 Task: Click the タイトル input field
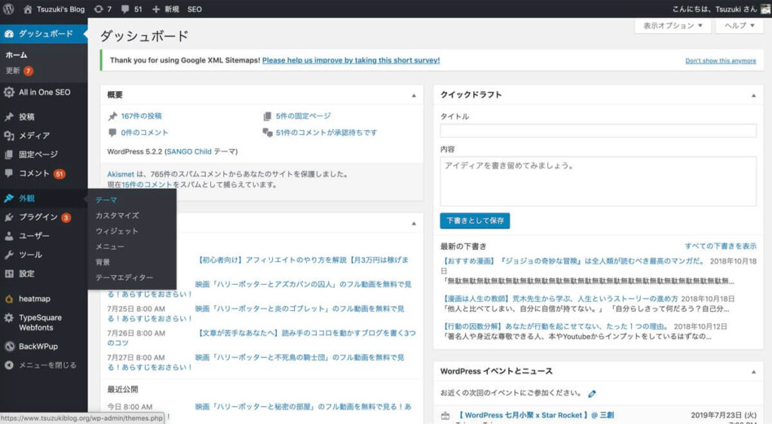coord(598,130)
